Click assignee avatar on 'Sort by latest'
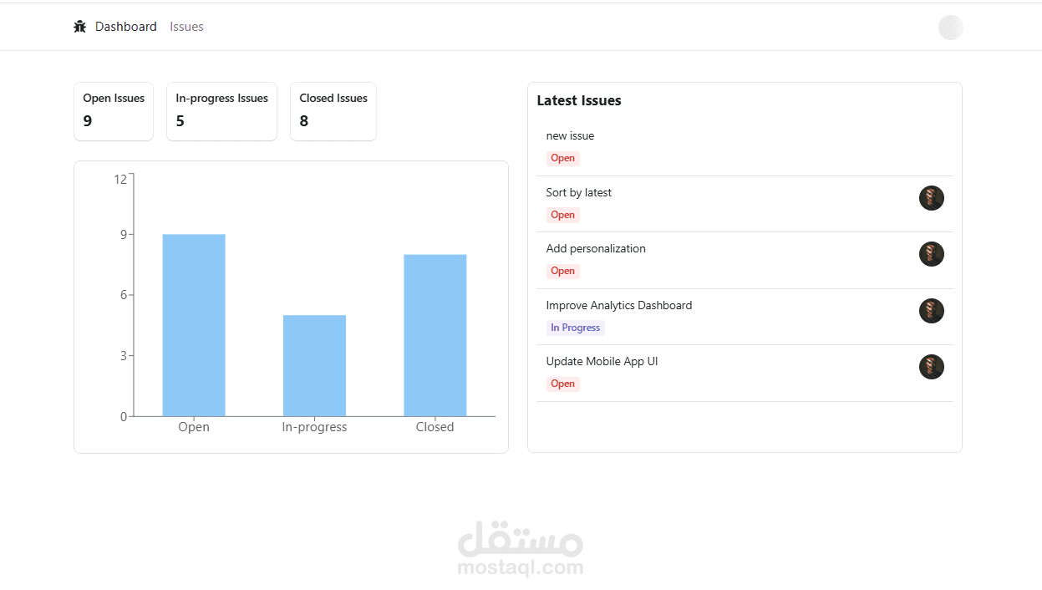Screen dimensions: 1042x590 coord(932,198)
